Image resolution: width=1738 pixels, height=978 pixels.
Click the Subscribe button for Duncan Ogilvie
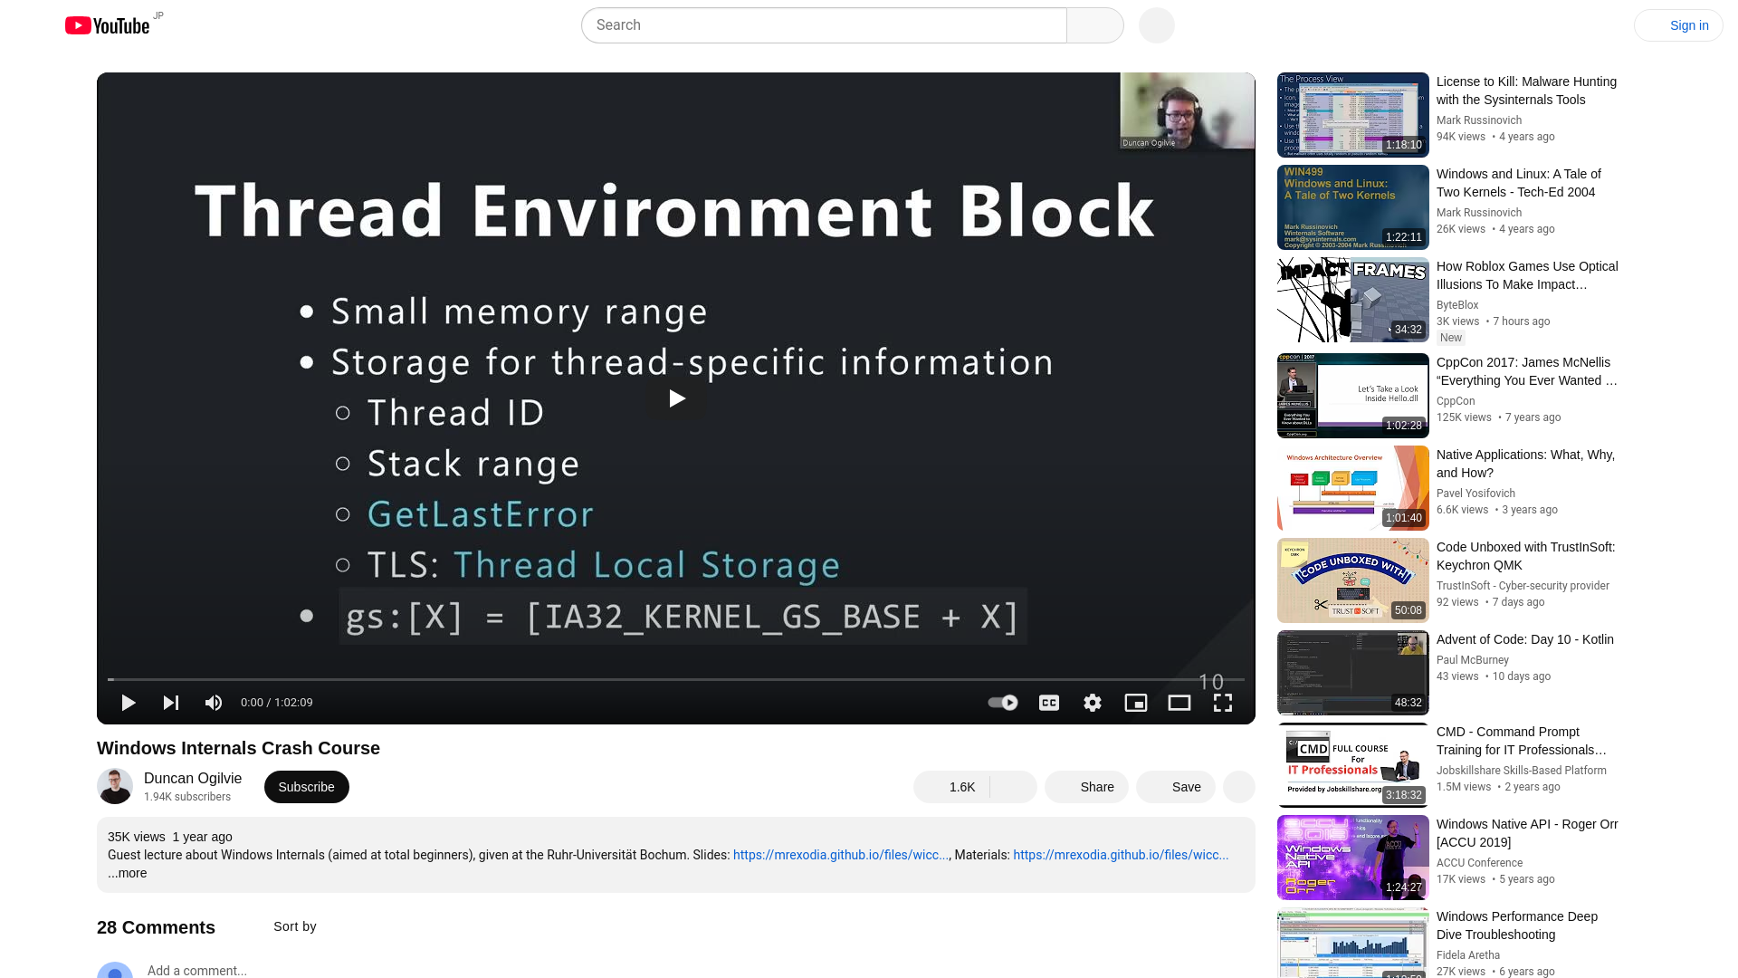pyautogui.click(x=306, y=787)
